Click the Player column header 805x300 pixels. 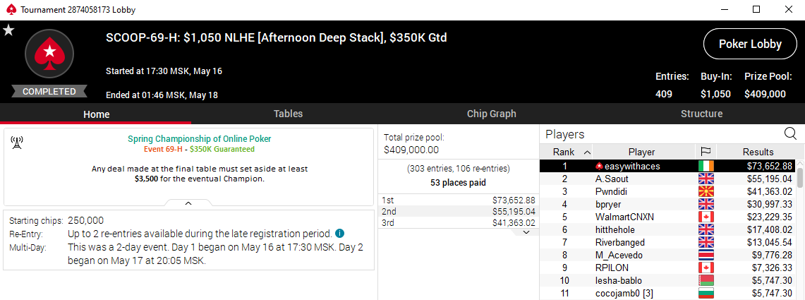642,152
